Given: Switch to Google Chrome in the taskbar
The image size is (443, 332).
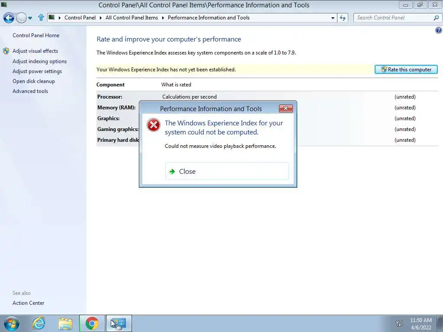Looking at the screenshot, I should tap(92, 323).
